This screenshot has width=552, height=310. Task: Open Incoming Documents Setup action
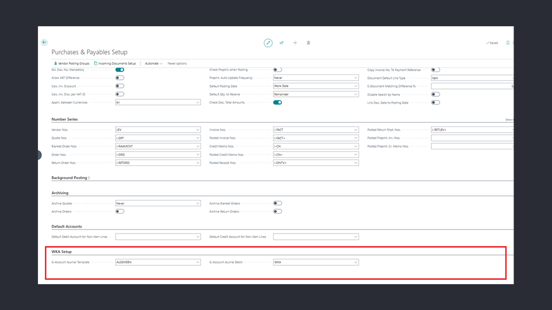pyautogui.click(x=115, y=63)
